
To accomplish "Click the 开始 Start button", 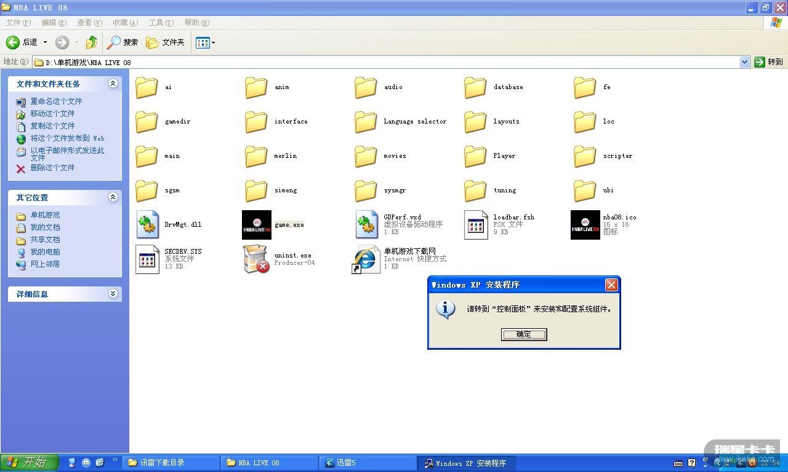I will [30, 463].
